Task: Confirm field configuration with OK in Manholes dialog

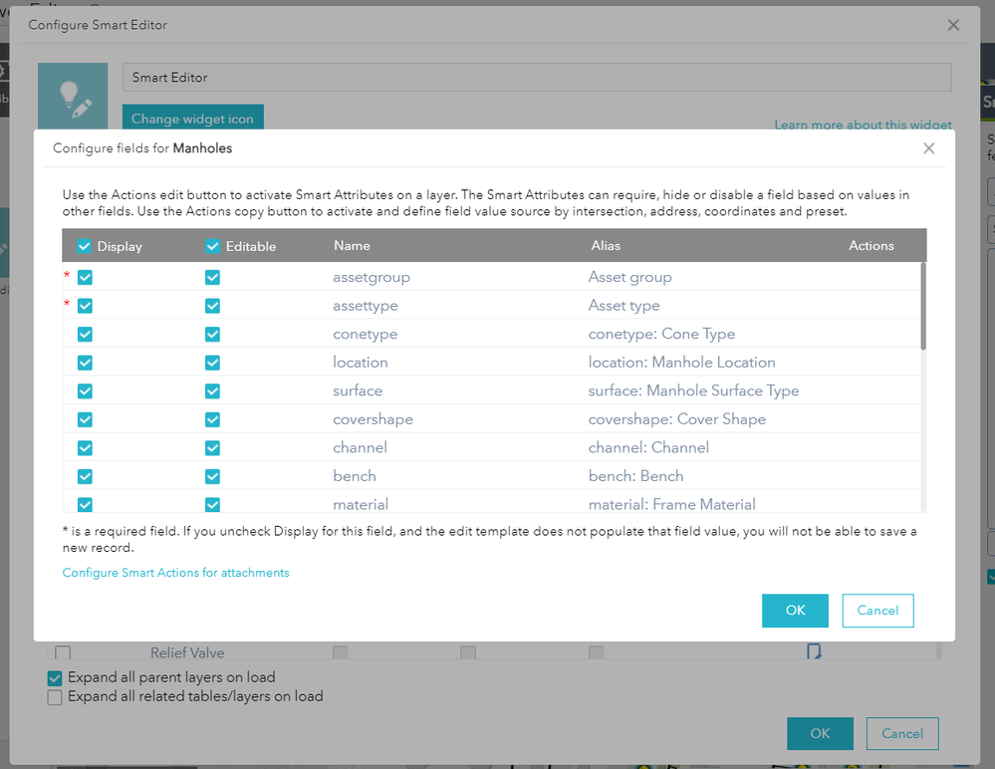Action: click(795, 611)
